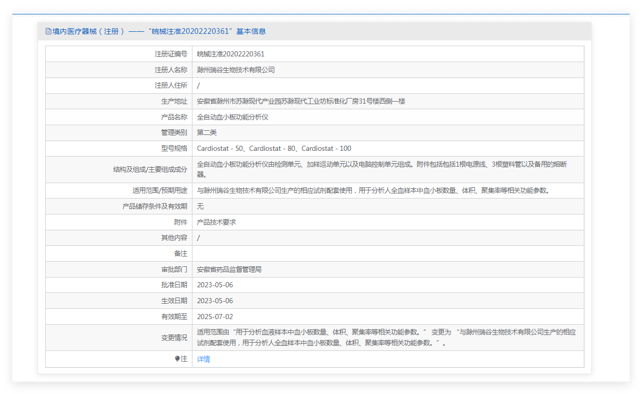The image size is (642, 394).
Task: Click the 审批部门 label
Action: point(174,269)
